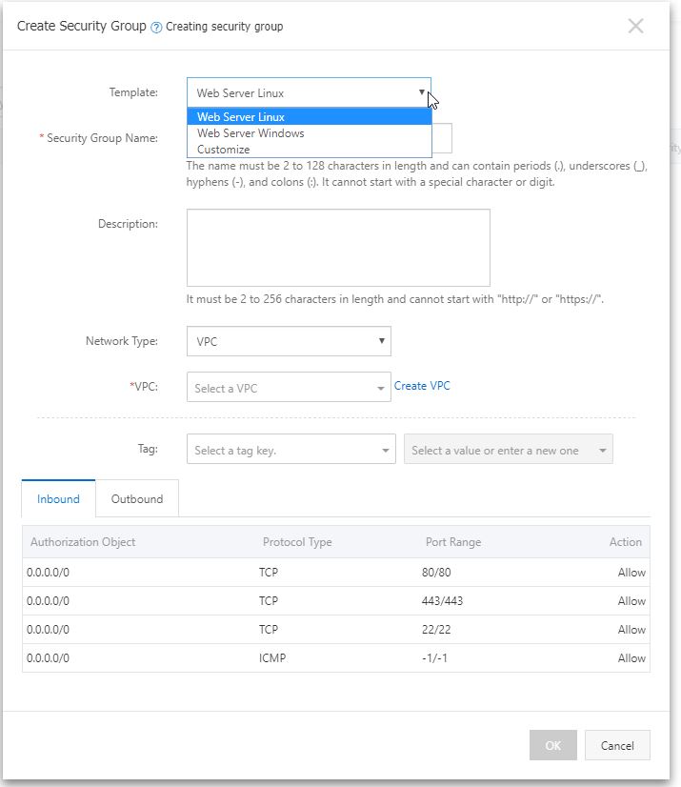This screenshot has width=681, height=787.
Task: Click the Cancel button
Action: [617, 745]
